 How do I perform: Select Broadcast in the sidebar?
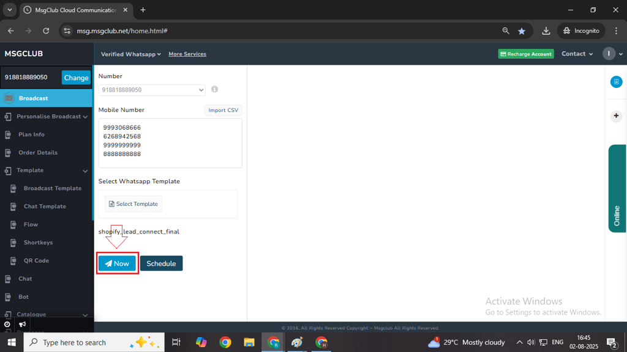coord(46,98)
